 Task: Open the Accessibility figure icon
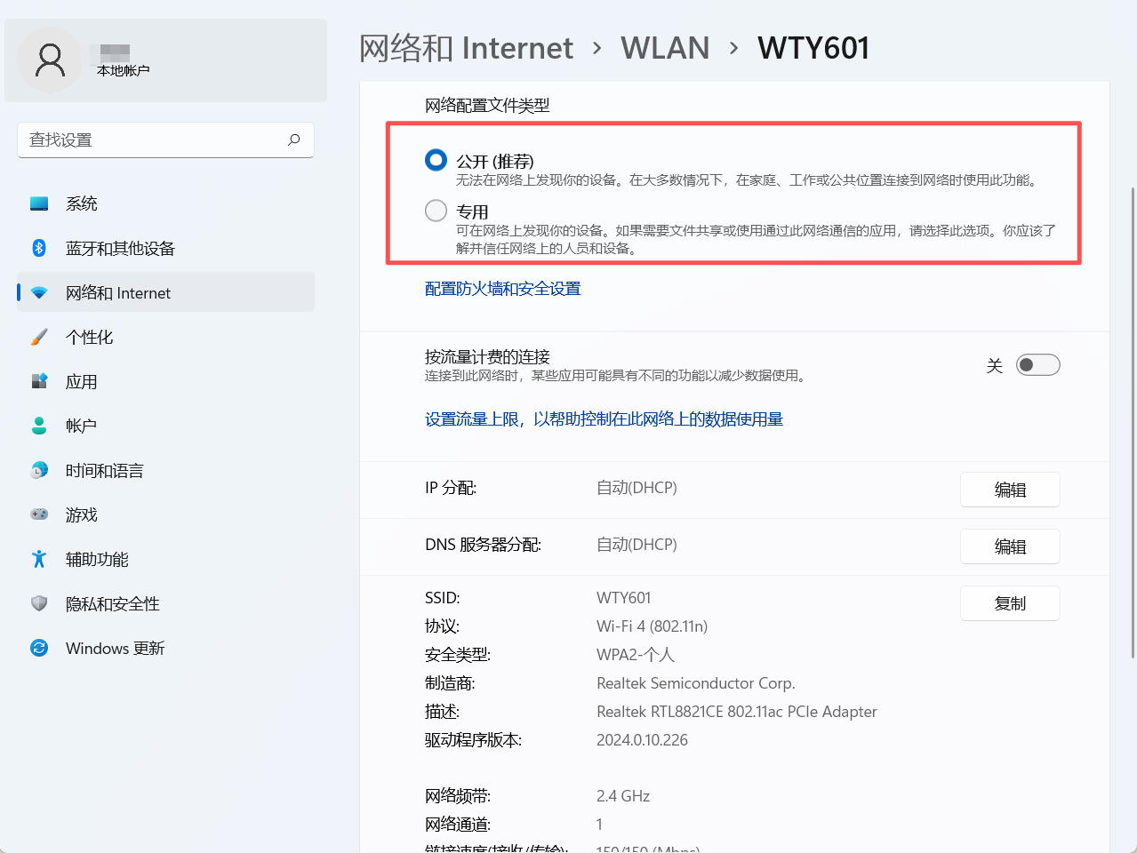pyautogui.click(x=39, y=559)
